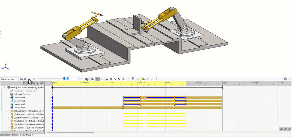Expand the Lights and Cameras node
The width and height of the screenshot is (292, 137).
(x=8, y=94)
